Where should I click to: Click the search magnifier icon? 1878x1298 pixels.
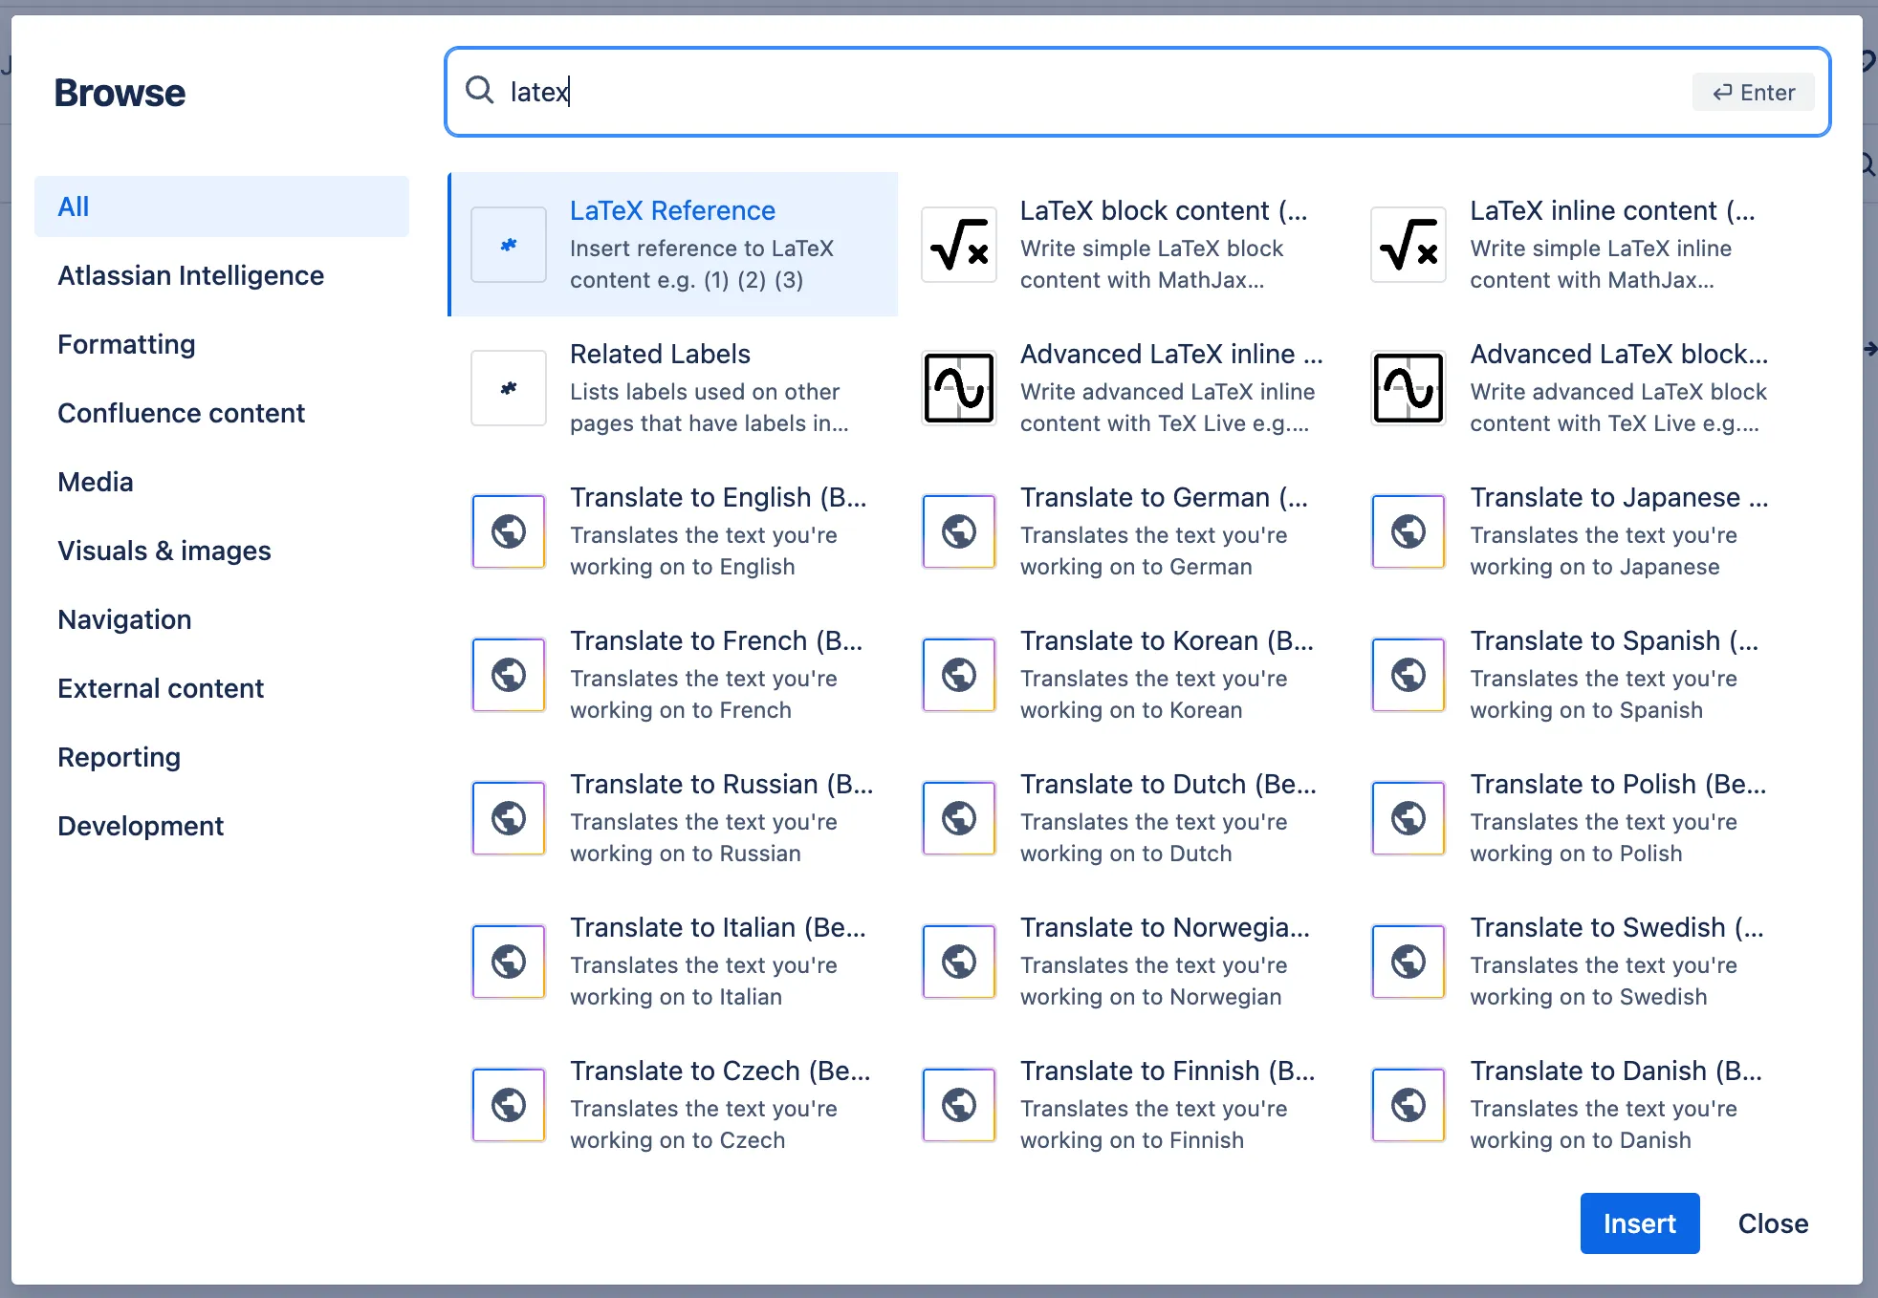tap(479, 91)
